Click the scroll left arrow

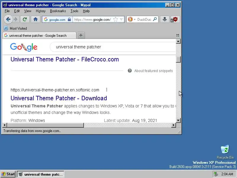pyautogui.click(x=5, y=125)
